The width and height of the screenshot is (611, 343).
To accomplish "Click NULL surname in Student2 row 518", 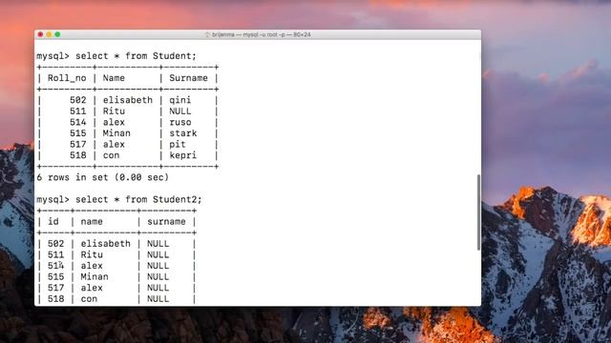I will [158, 298].
